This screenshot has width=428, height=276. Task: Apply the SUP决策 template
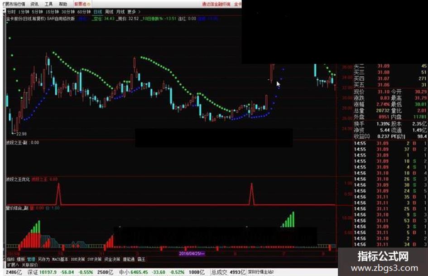(95, 259)
